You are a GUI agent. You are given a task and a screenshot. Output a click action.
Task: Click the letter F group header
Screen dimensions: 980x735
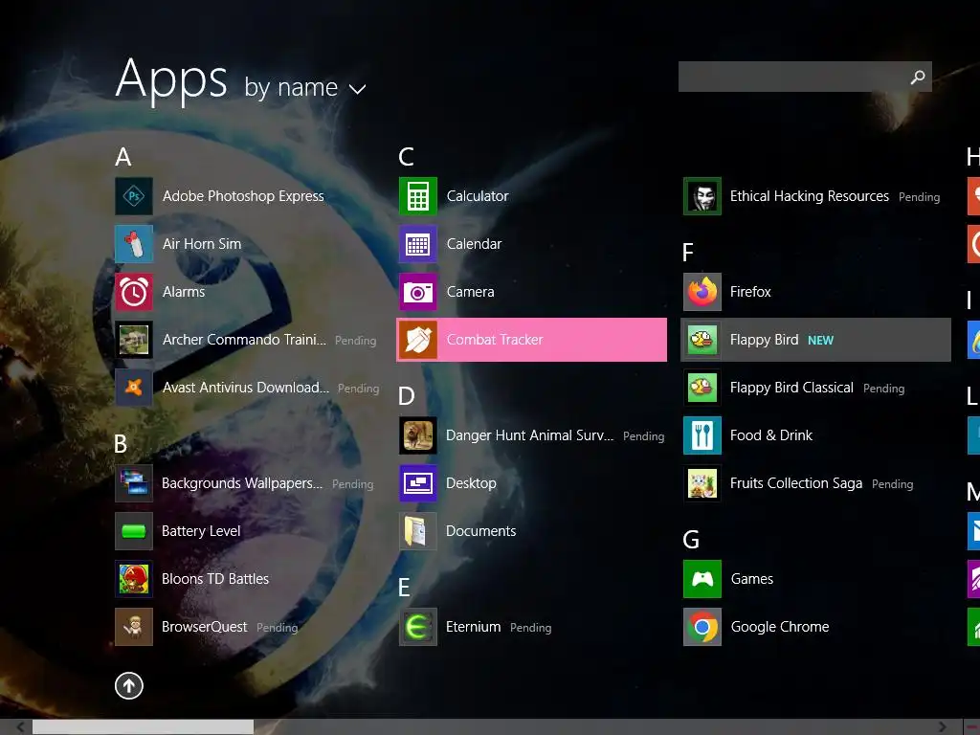[x=688, y=253]
